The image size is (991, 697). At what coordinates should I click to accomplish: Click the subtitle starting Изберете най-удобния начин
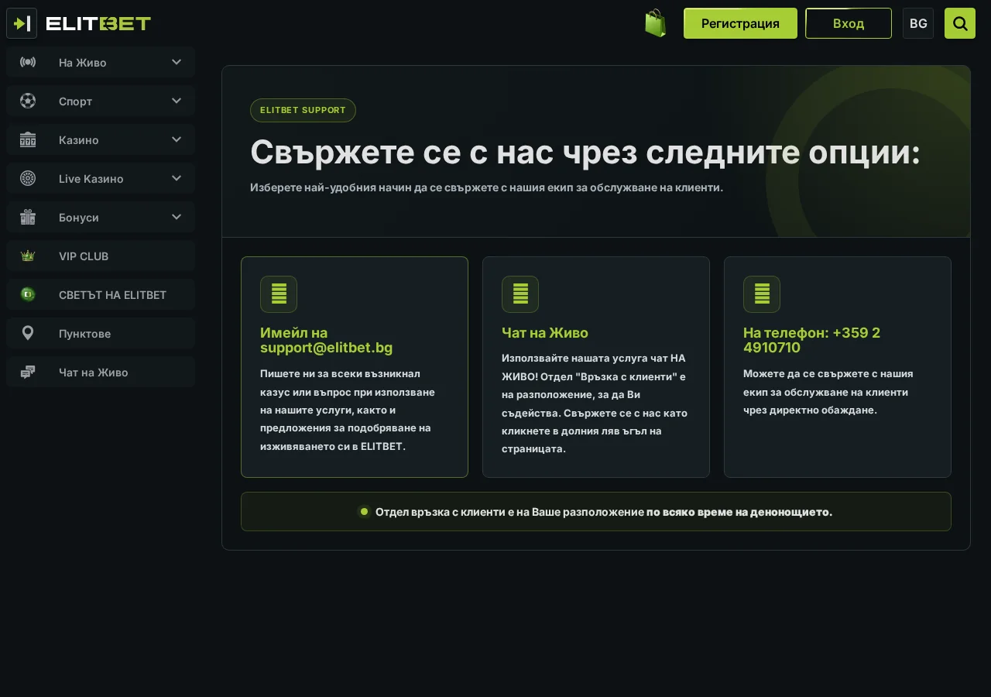(486, 187)
